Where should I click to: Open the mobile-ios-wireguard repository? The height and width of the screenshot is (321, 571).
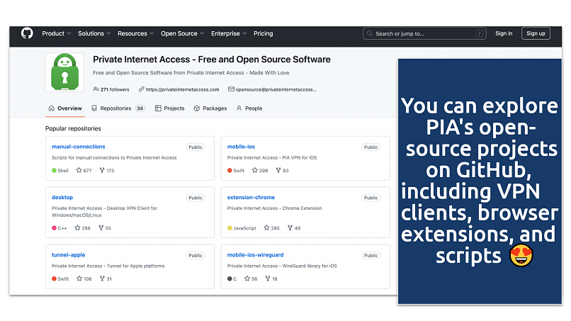pos(255,254)
